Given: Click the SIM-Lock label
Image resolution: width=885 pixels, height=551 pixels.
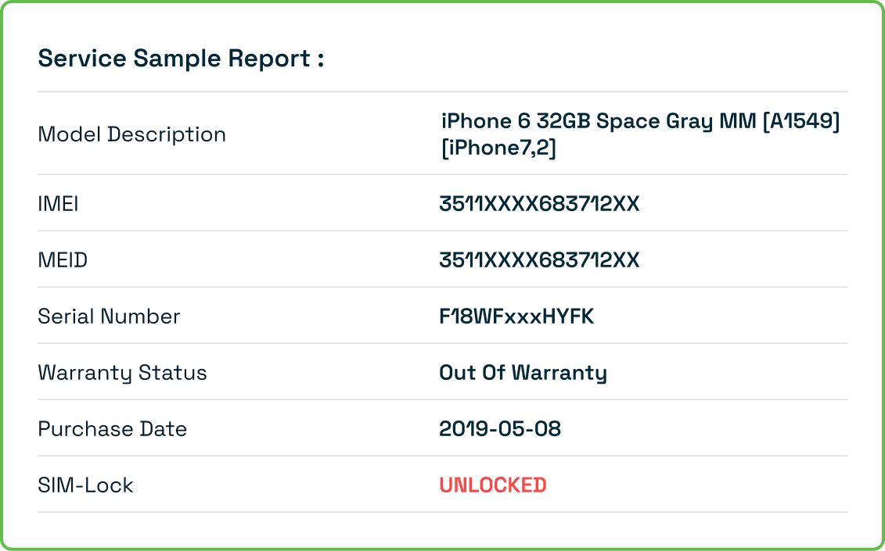Looking at the screenshot, I should tap(85, 485).
